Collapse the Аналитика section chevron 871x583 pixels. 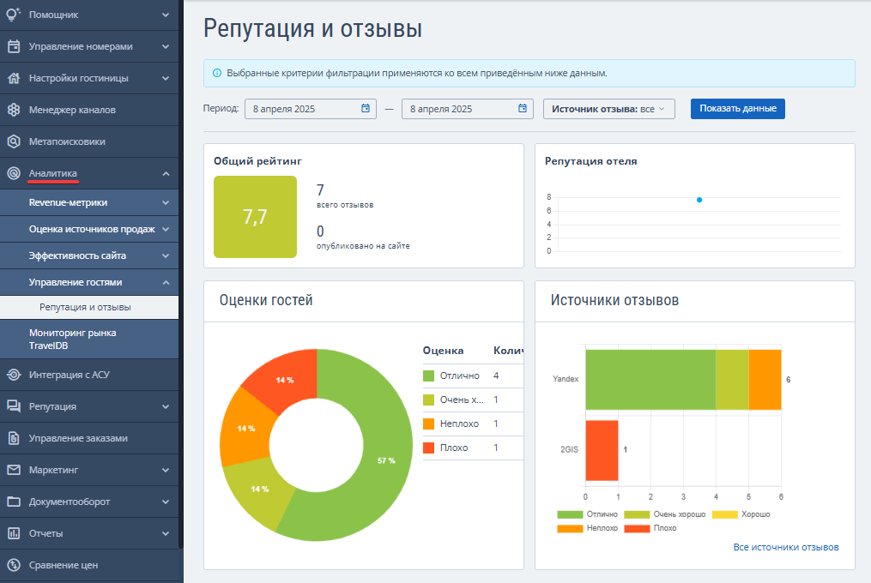click(166, 173)
